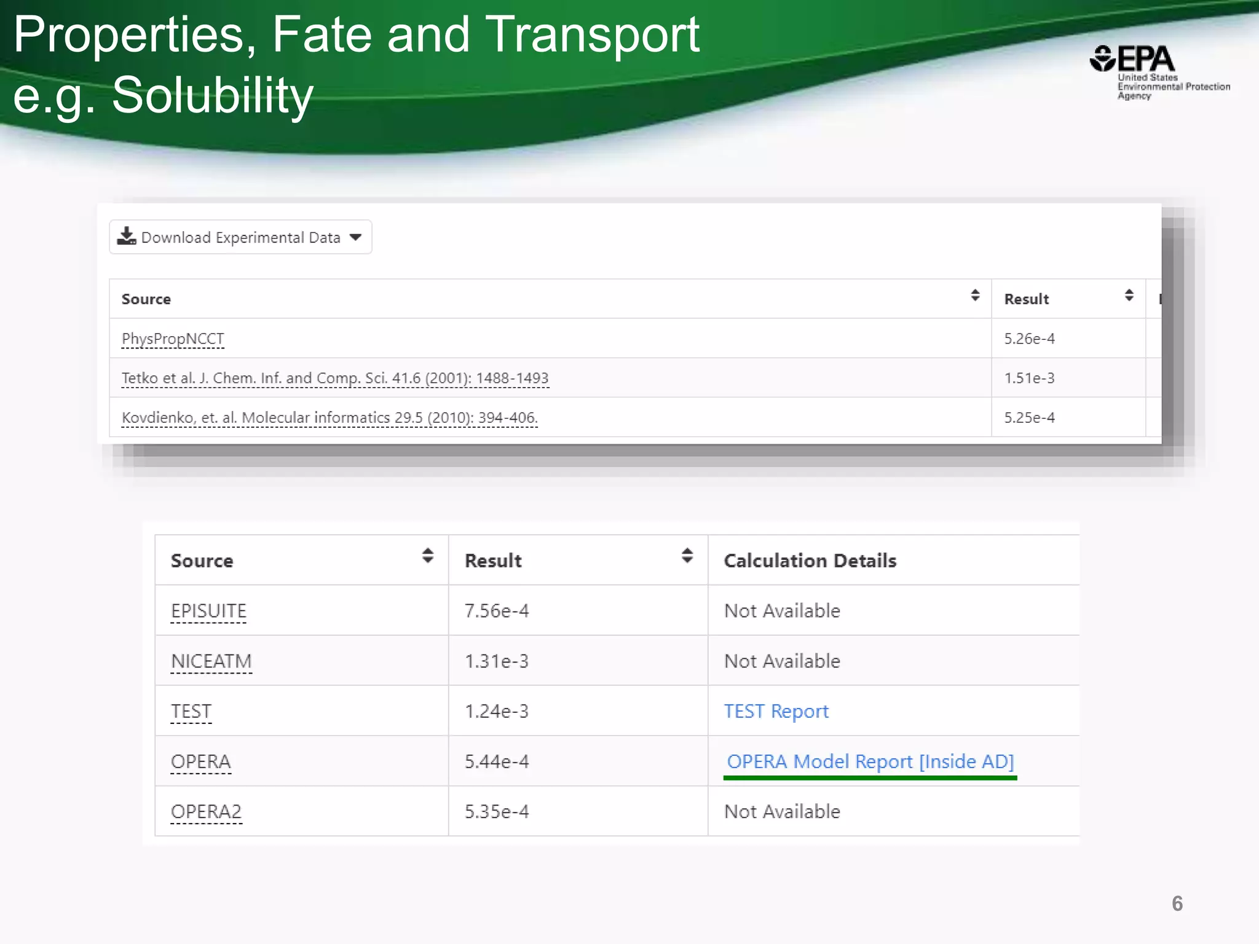1259x944 pixels.
Task: Click the download icon on the Experimental Data button
Action: click(127, 236)
